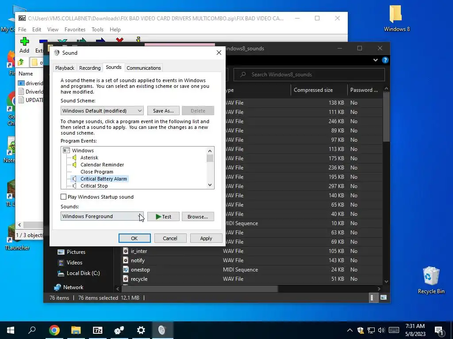
Task: Open the Windows Start menu
Action: point(11,330)
